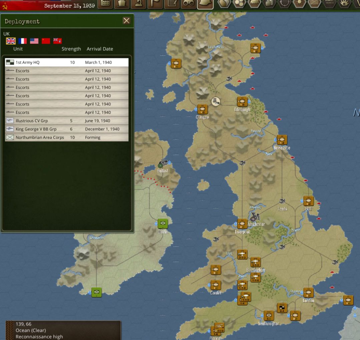Toggle the crosshair map overlay

[284, 4]
